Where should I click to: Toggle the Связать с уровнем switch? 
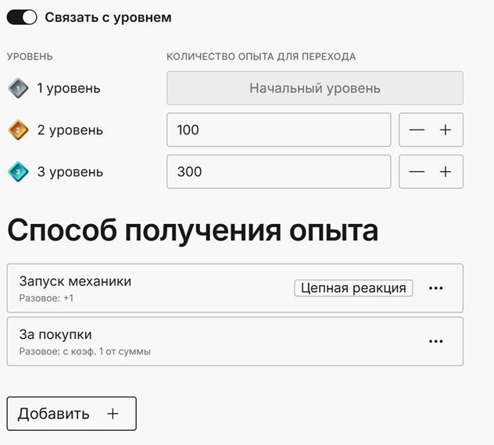click(x=22, y=17)
